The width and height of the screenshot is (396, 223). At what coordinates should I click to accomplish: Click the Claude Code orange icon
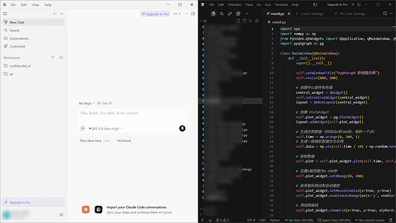(86, 210)
